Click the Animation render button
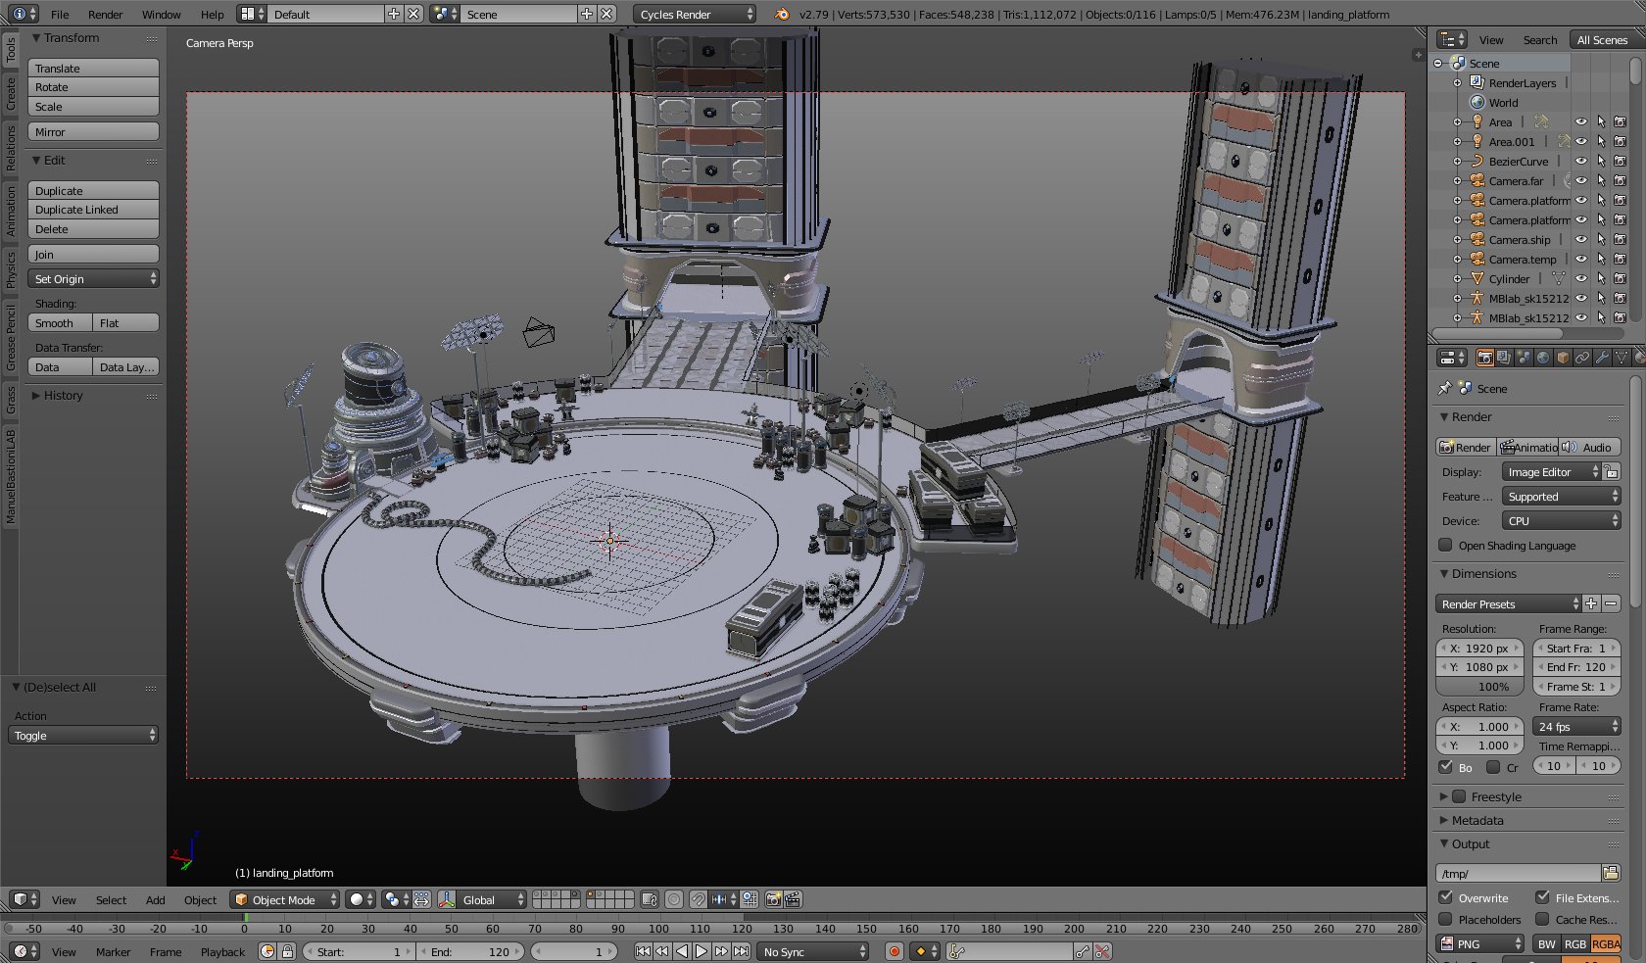1646x963 pixels. click(1527, 447)
